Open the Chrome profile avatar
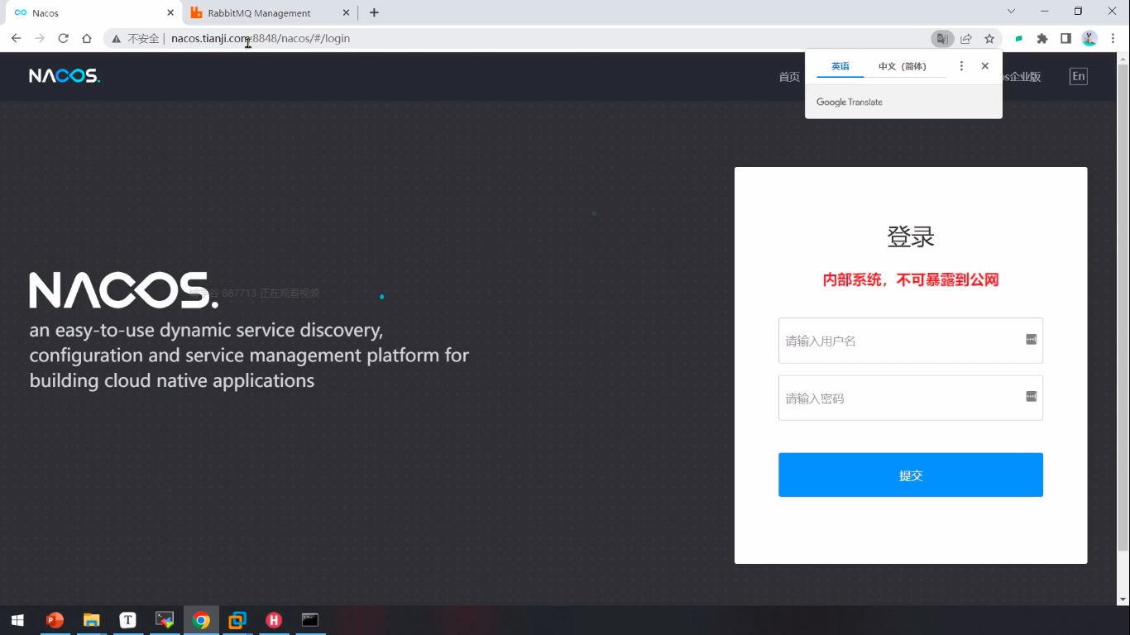This screenshot has width=1130, height=635. click(1089, 38)
